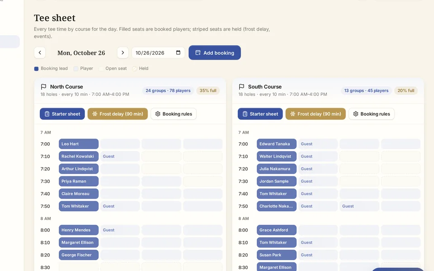
Task: Open Charlotte Naka... 7:50 booking
Action: 277,206
